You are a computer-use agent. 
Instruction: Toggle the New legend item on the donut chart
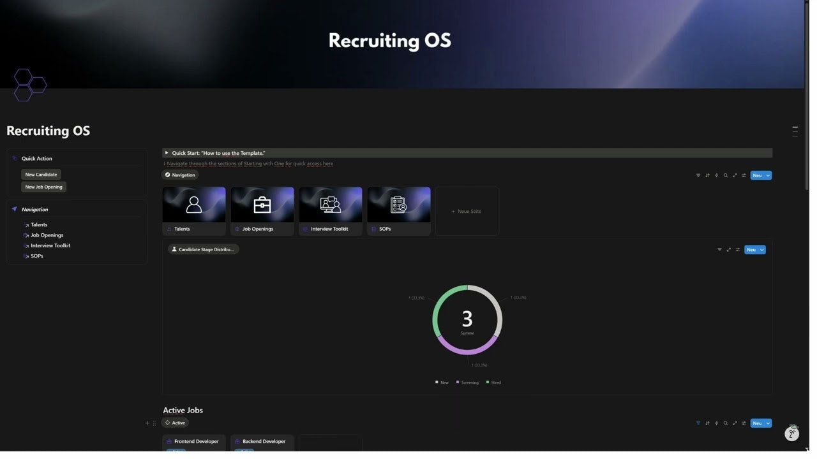442,382
